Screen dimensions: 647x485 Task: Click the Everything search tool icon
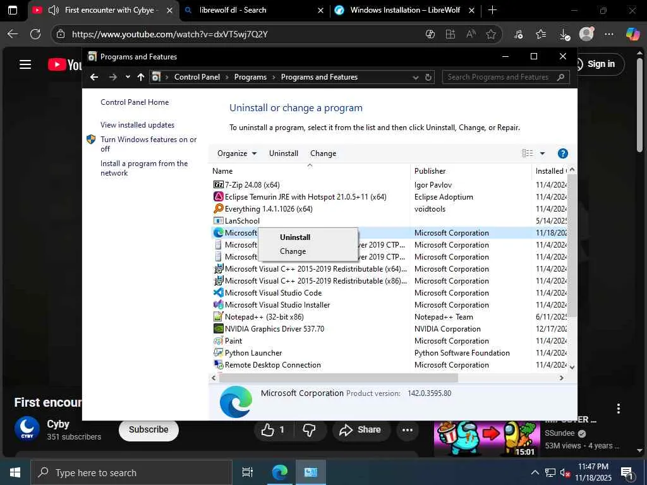pyautogui.click(x=218, y=208)
